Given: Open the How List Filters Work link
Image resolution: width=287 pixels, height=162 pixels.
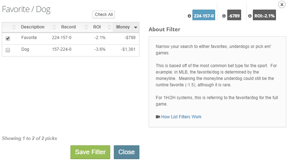Looking at the screenshot, I should pyautogui.click(x=181, y=117).
